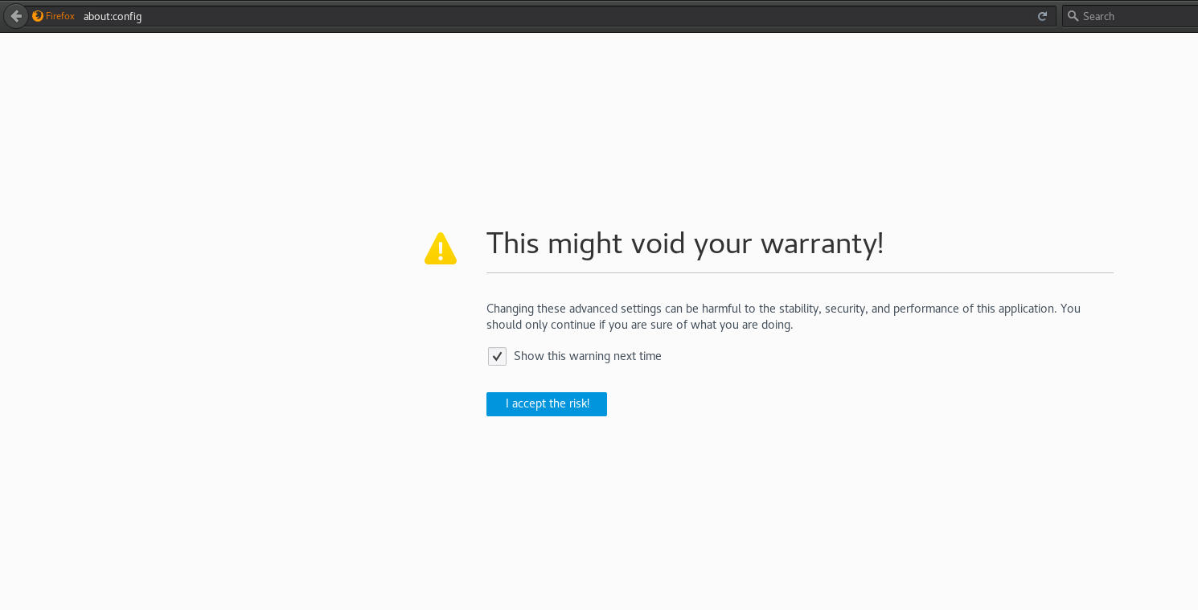Click the yellow warning triangle icon
Viewport: 1198px width, 610px height.
[x=441, y=249]
